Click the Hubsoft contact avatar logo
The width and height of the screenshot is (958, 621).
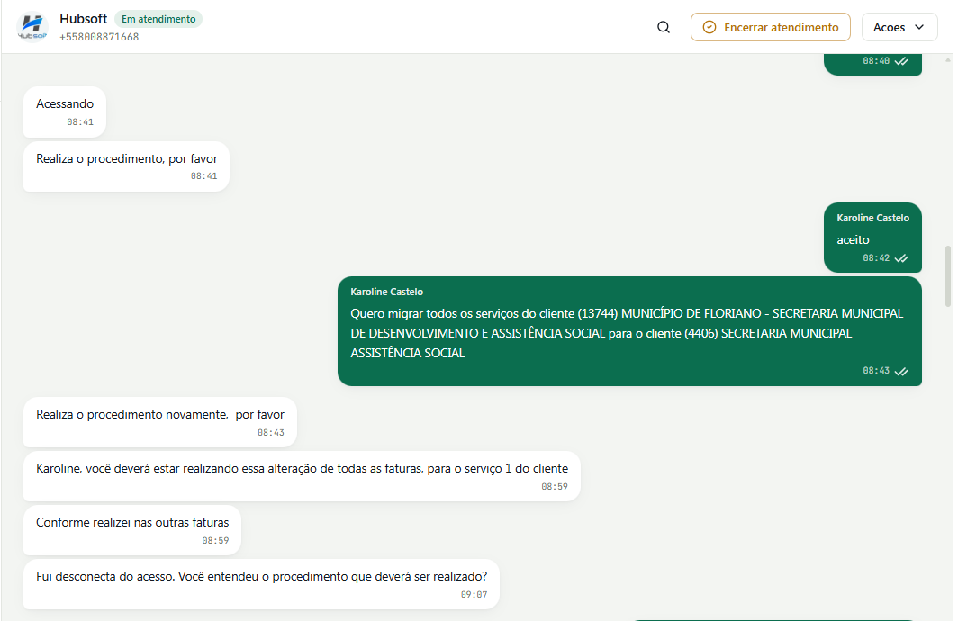(x=32, y=28)
